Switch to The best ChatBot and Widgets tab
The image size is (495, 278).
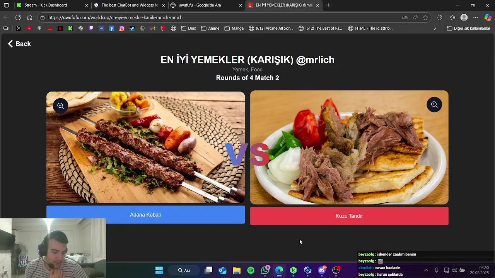click(x=129, y=5)
